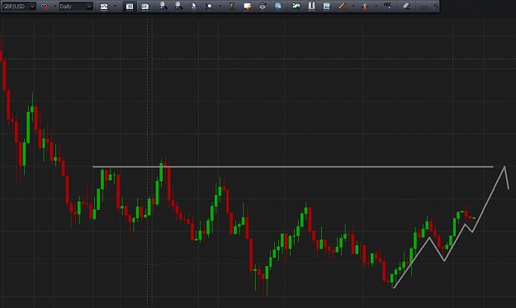Click the chart export icon with green arrow
516x308 pixels.
pos(326,6)
